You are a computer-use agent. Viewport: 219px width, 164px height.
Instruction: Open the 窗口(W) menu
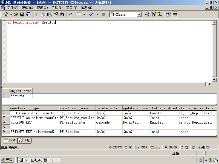[72, 8]
